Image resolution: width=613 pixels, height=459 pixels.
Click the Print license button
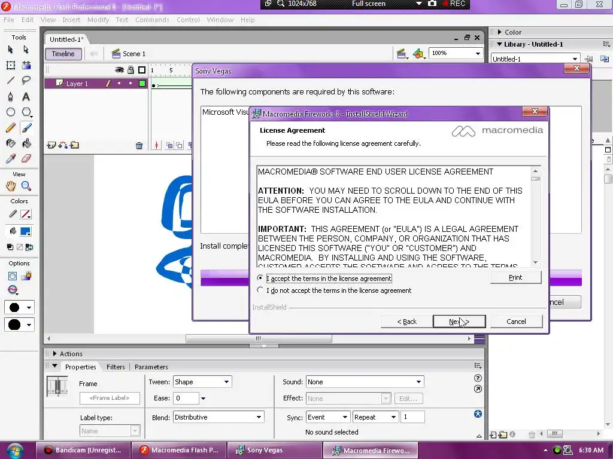click(515, 277)
